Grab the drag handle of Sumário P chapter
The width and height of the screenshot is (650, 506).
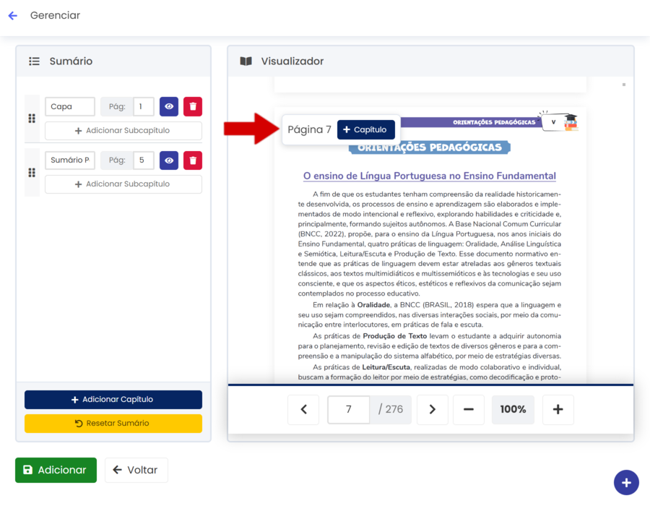tap(32, 173)
